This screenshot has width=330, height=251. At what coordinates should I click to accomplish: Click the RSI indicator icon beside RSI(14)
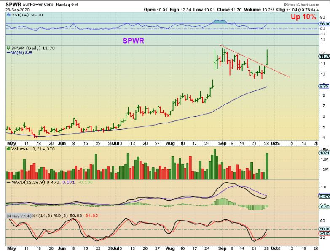tap(8, 15)
